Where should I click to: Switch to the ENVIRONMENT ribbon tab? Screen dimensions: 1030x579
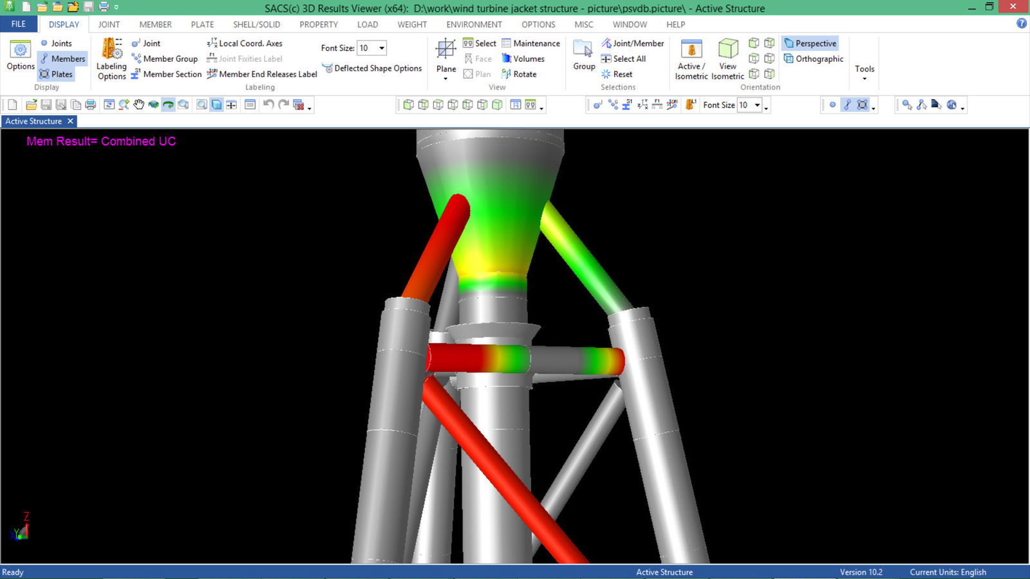point(474,24)
